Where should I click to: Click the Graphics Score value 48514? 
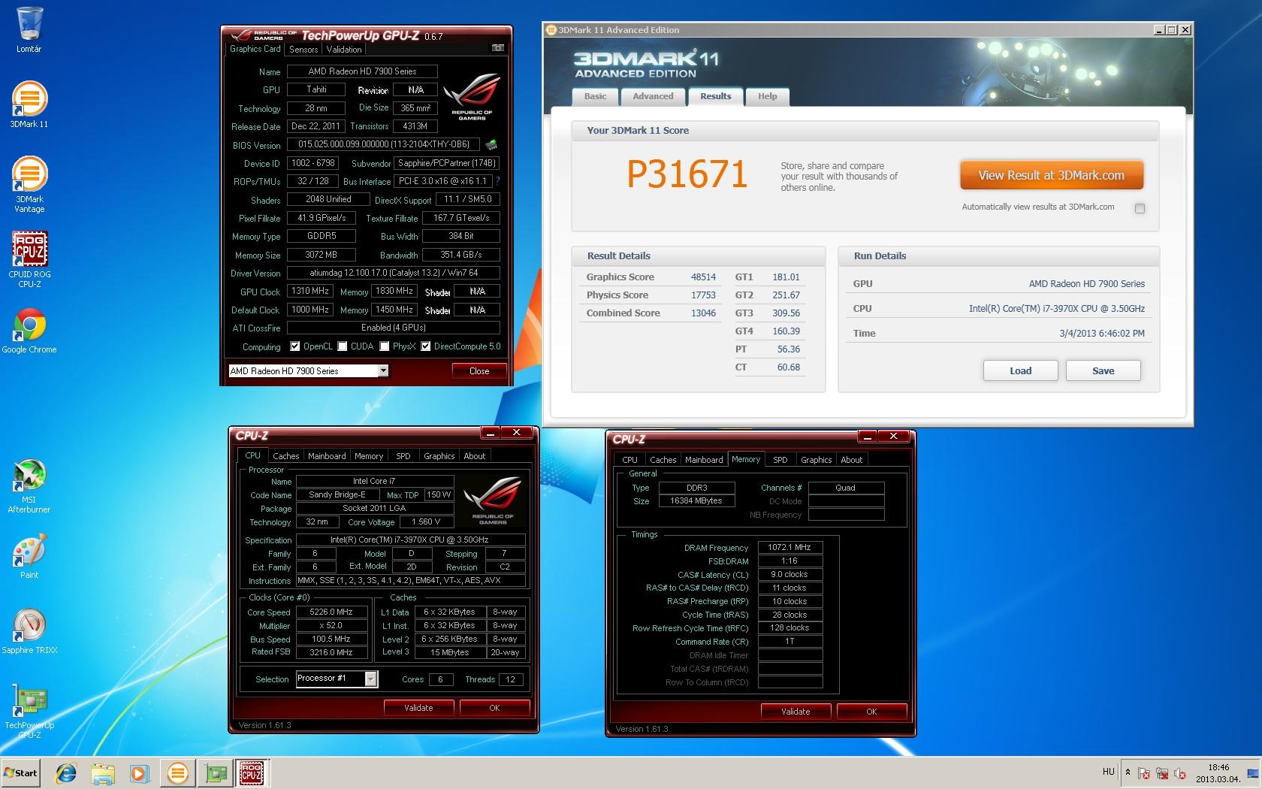(x=703, y=277)
